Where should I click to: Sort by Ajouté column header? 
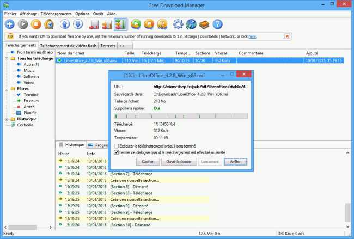coord(312,53)
